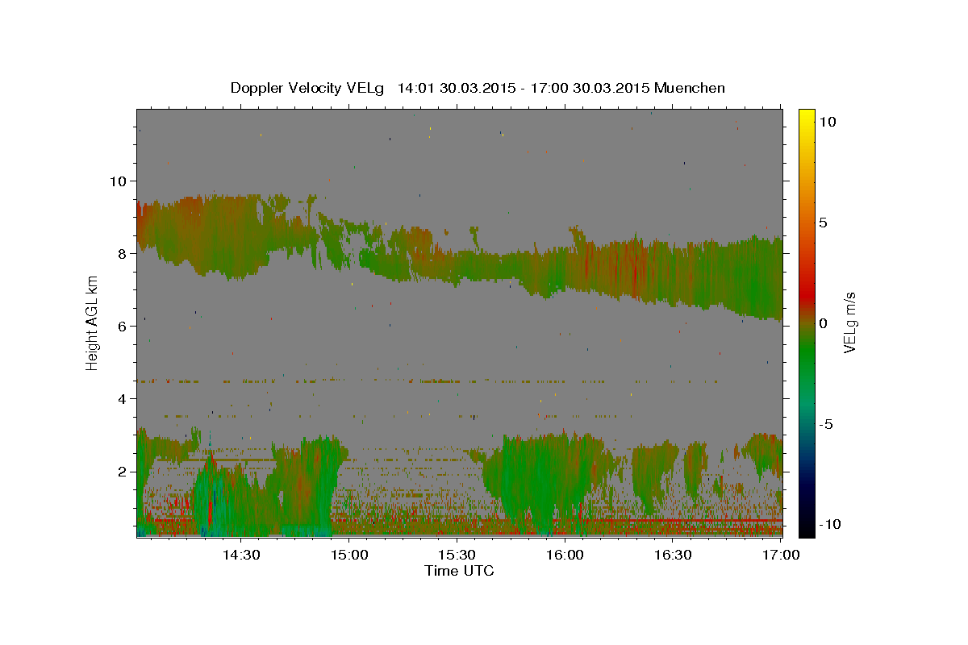Click the height axis label '2'

[121, 471]
